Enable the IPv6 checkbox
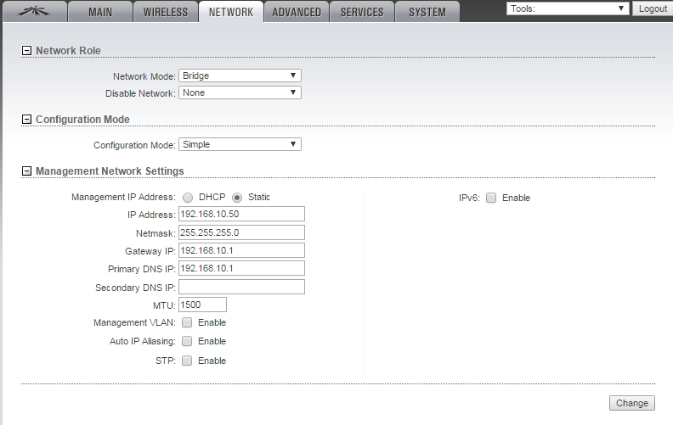Viewport: 673px width, 425px height. (491, 198)
